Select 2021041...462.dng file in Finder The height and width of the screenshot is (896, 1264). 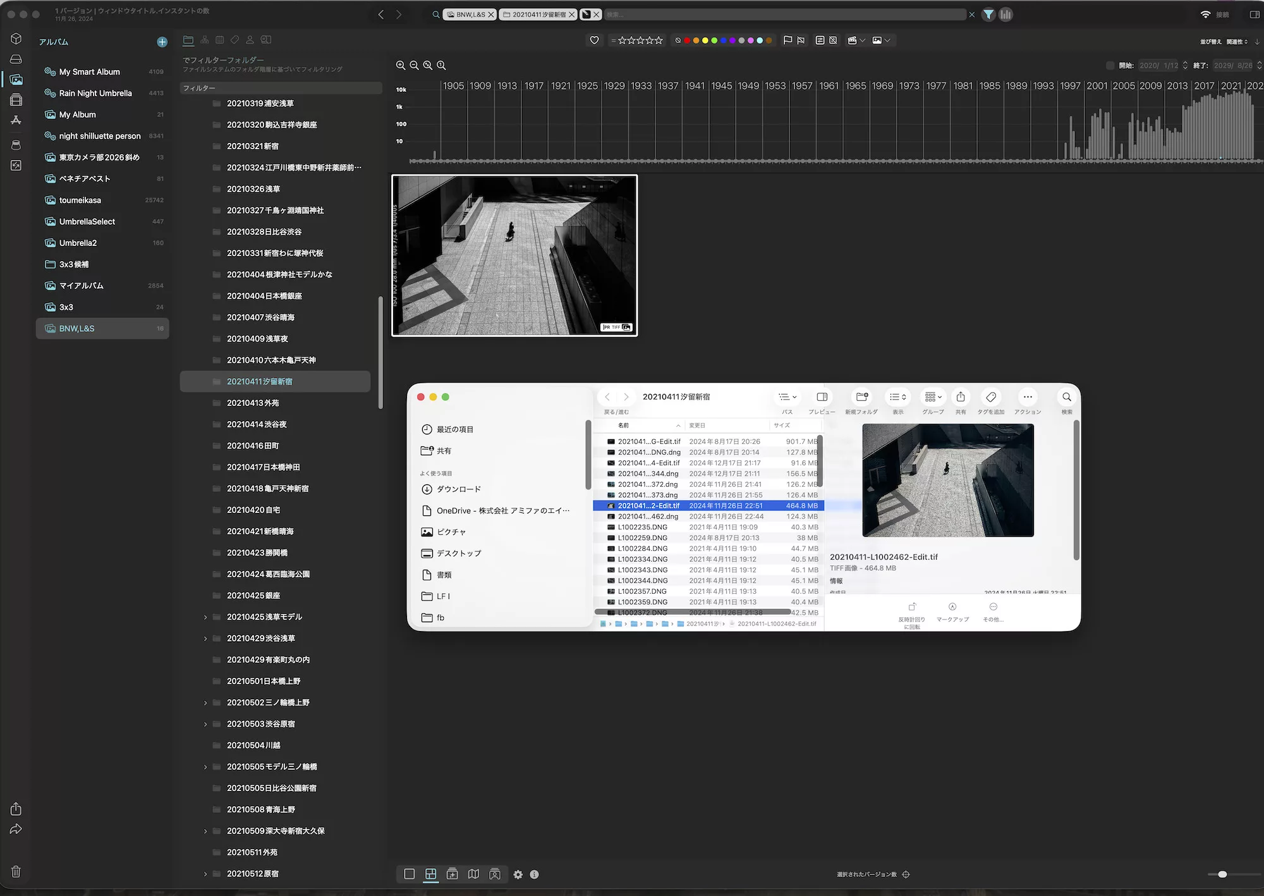pos(648,516)
